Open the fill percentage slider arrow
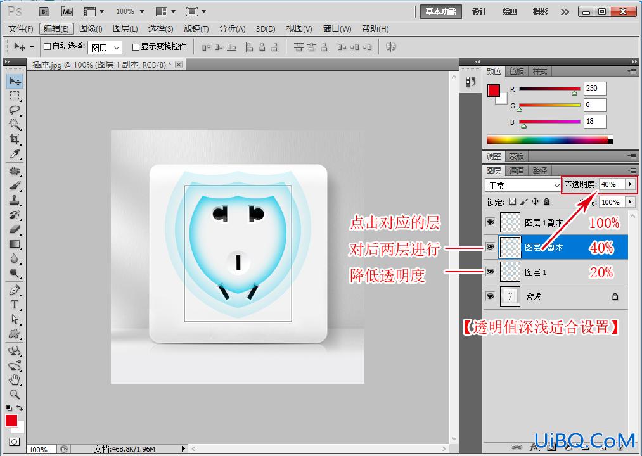Viewport: 642px width, 456px height. [x=631, y=202]
